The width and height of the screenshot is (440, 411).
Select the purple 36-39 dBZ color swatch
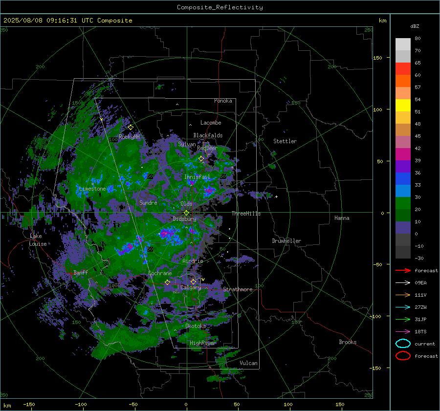coord(403,167)
